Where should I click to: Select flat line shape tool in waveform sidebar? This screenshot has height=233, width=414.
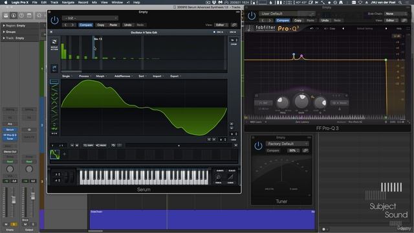[x=54, y=82]
